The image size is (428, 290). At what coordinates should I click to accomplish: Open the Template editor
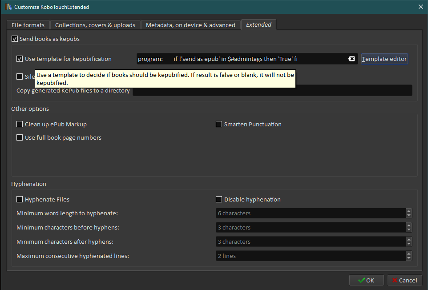point(384,59)
